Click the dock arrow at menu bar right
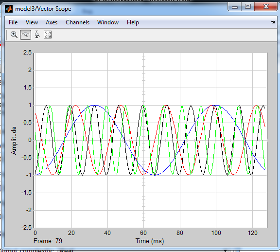 click(273, 22)
